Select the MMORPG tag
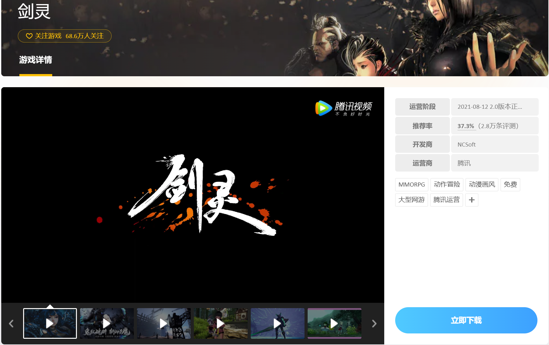Viewport: 549px width, 345px height. 412,185
